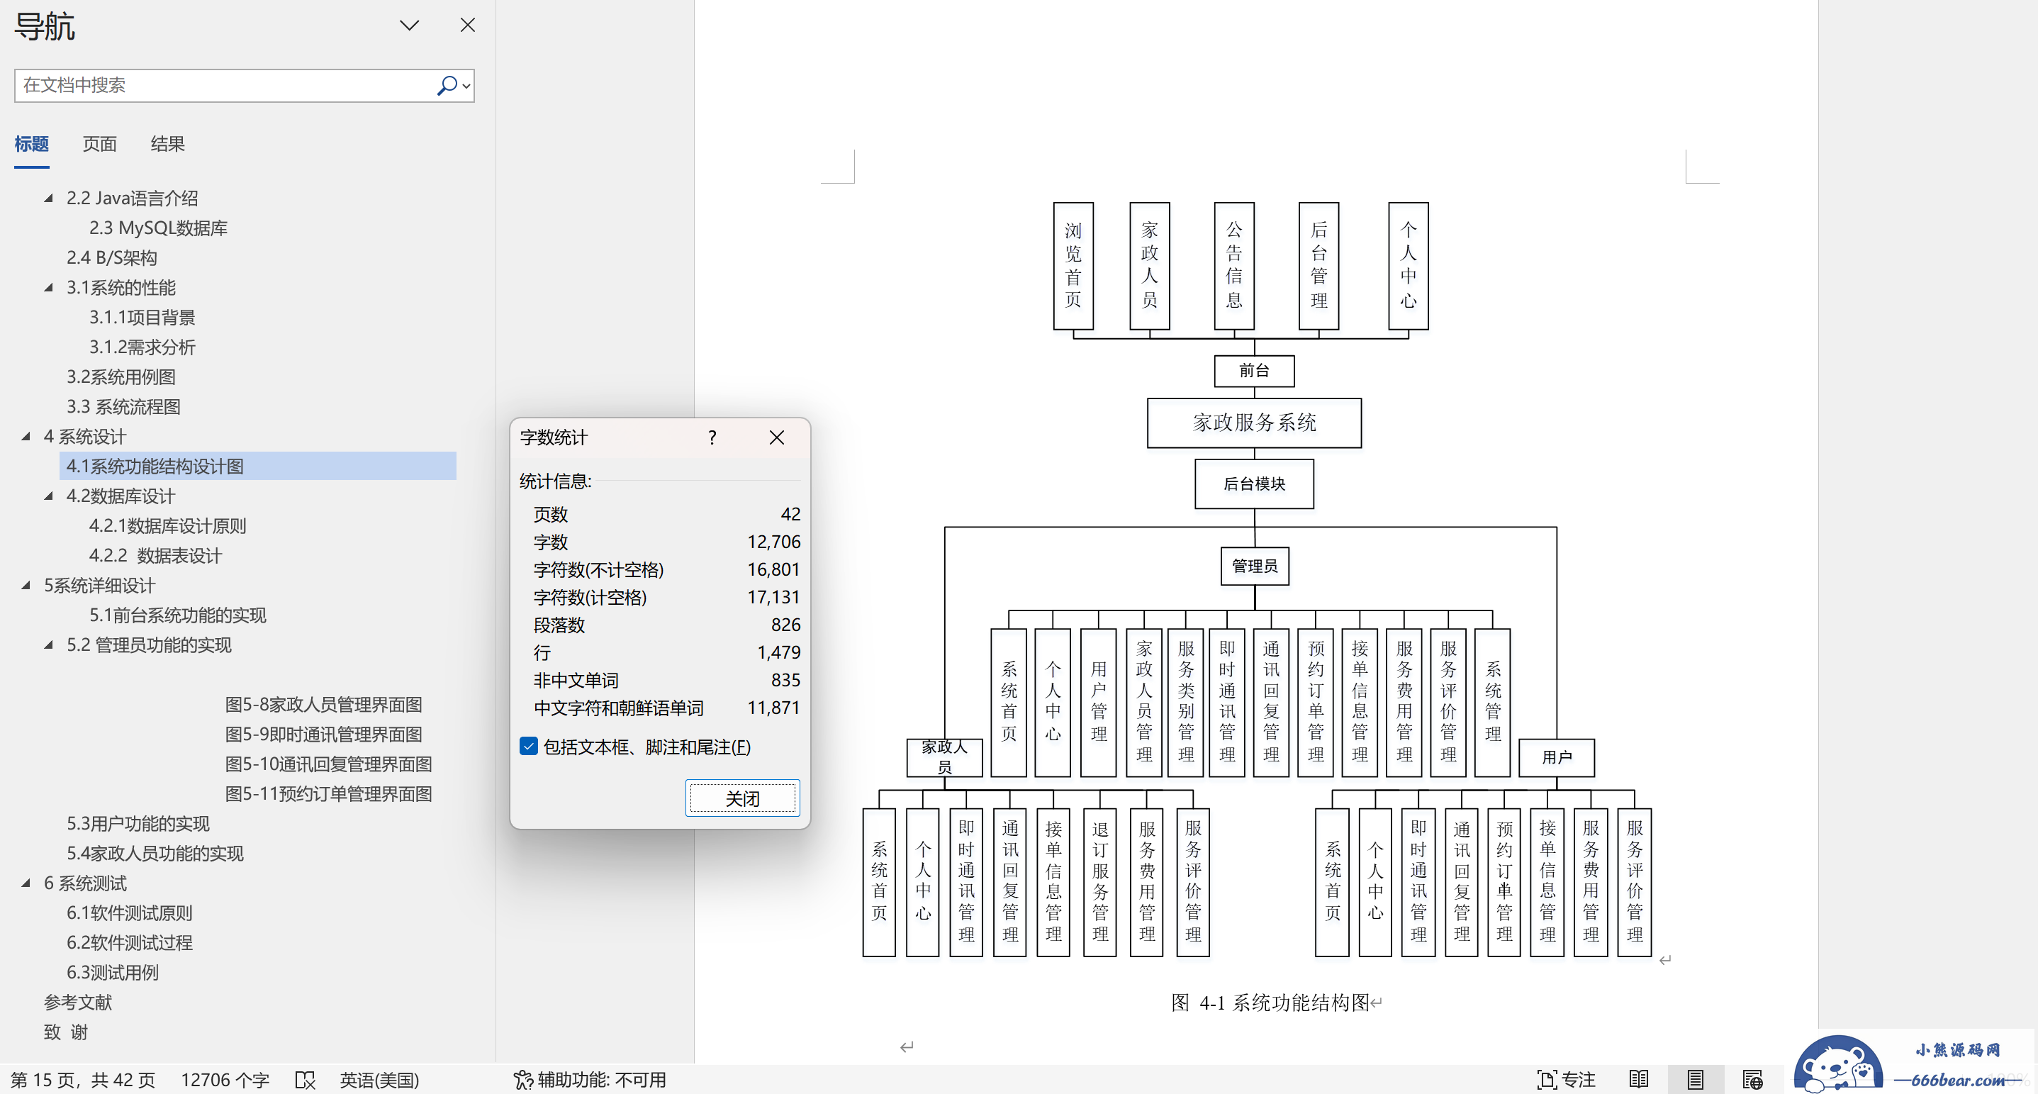Switch to the 结果 tab
This screenshot has width=2038, height=1094.
[x=167, y=144]
